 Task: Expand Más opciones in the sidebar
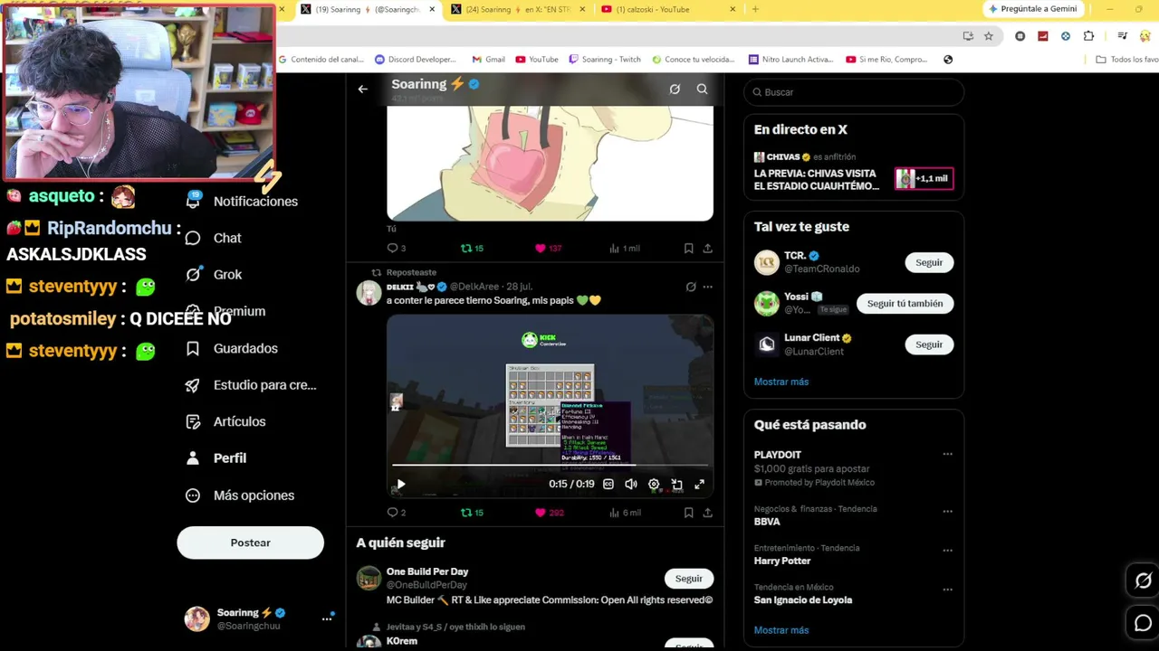pos(239,495)
